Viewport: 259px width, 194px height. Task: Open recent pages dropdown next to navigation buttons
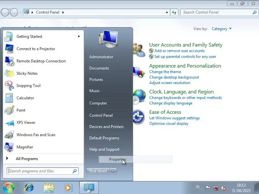click(x=20, y=13)
